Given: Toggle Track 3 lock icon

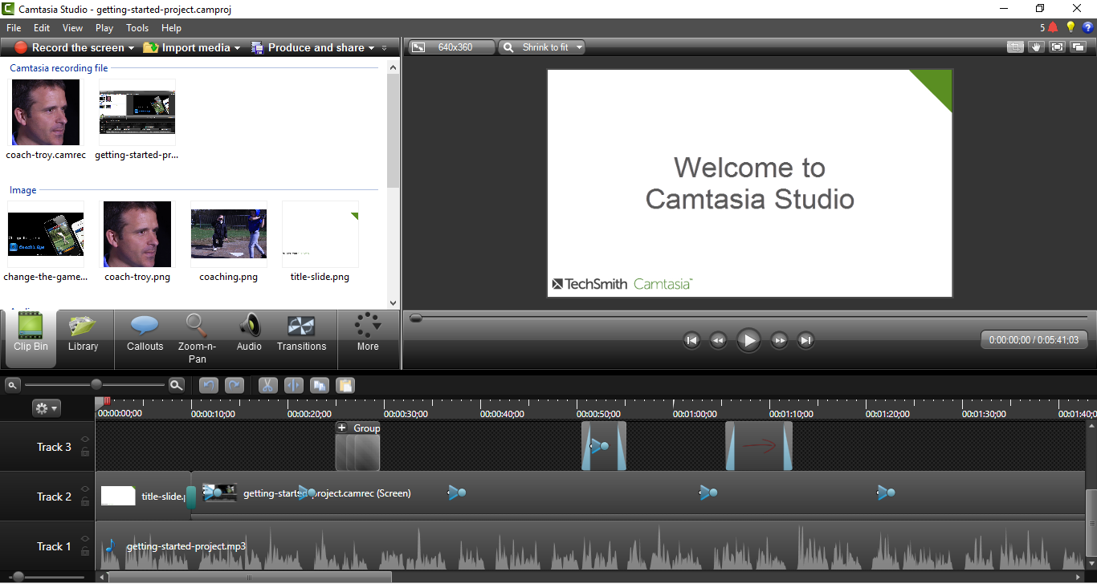Looking at the screenshot, I should [x=85, y=452].
